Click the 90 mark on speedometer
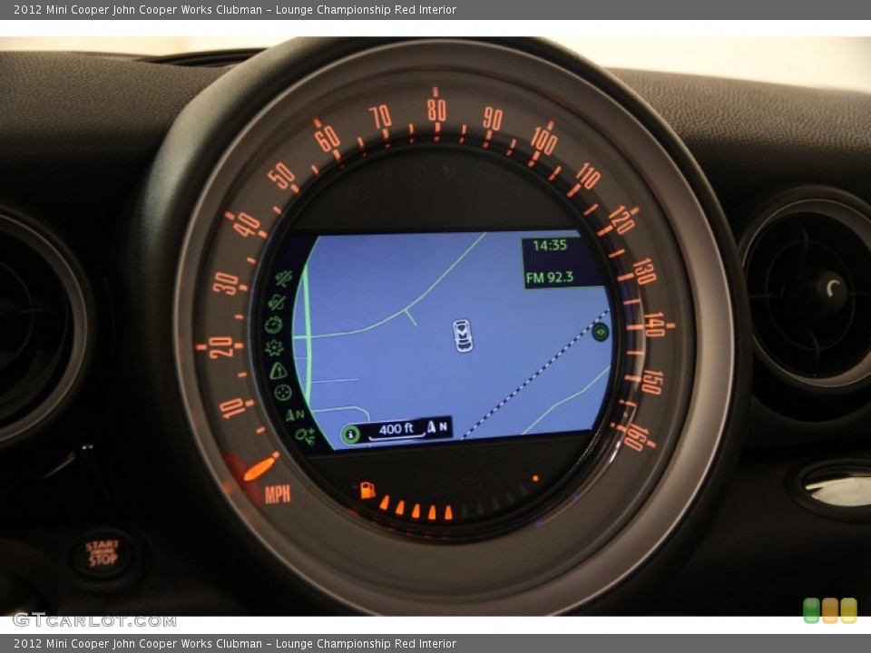This screenshot has height=653, width=871. pyautogui.click(x=492, y=118)
